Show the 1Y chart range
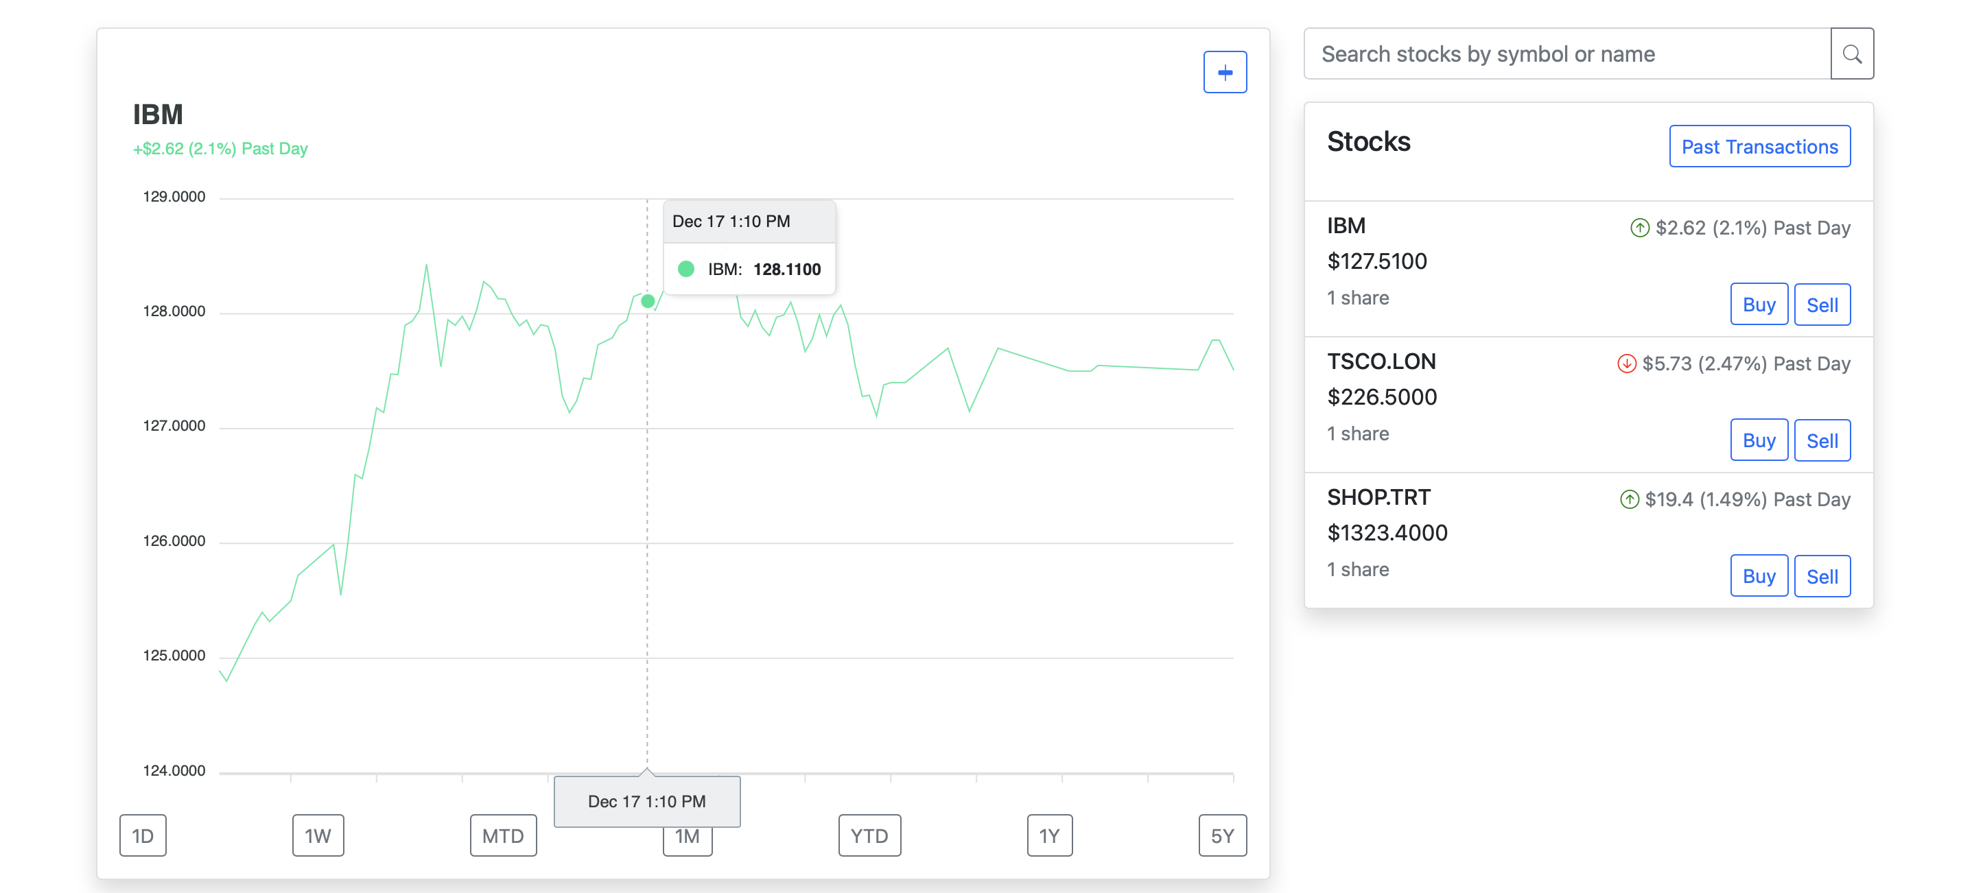Viewport: 1972px width, 893px height. 1048,835
